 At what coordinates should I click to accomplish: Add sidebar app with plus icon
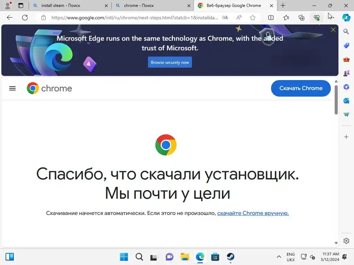346,137
